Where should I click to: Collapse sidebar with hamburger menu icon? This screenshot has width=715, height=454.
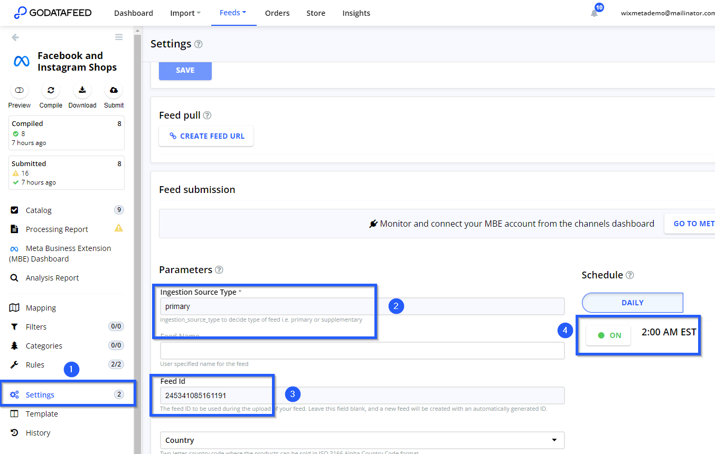(x=119, y=37)
